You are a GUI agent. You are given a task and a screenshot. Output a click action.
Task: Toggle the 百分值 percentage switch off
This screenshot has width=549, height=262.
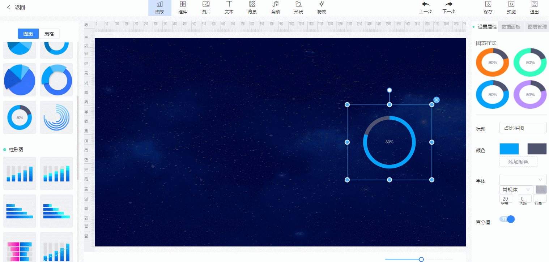pyautogui.click(x=507, y=219)
